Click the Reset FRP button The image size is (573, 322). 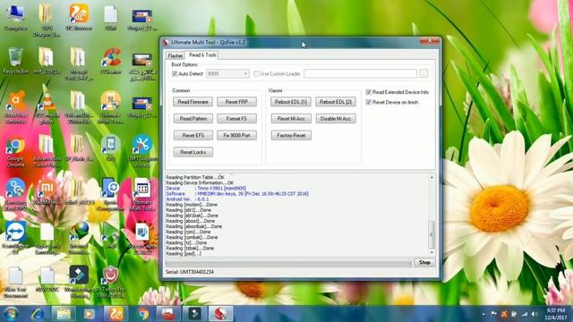(x=236, y=102)
